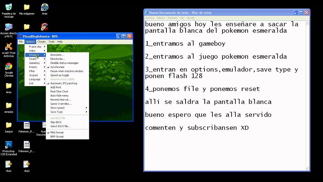Click the VisualBoyAdvance title bar icon
The height and width of the screenshot is (182, 323).
tap(20, 36)
